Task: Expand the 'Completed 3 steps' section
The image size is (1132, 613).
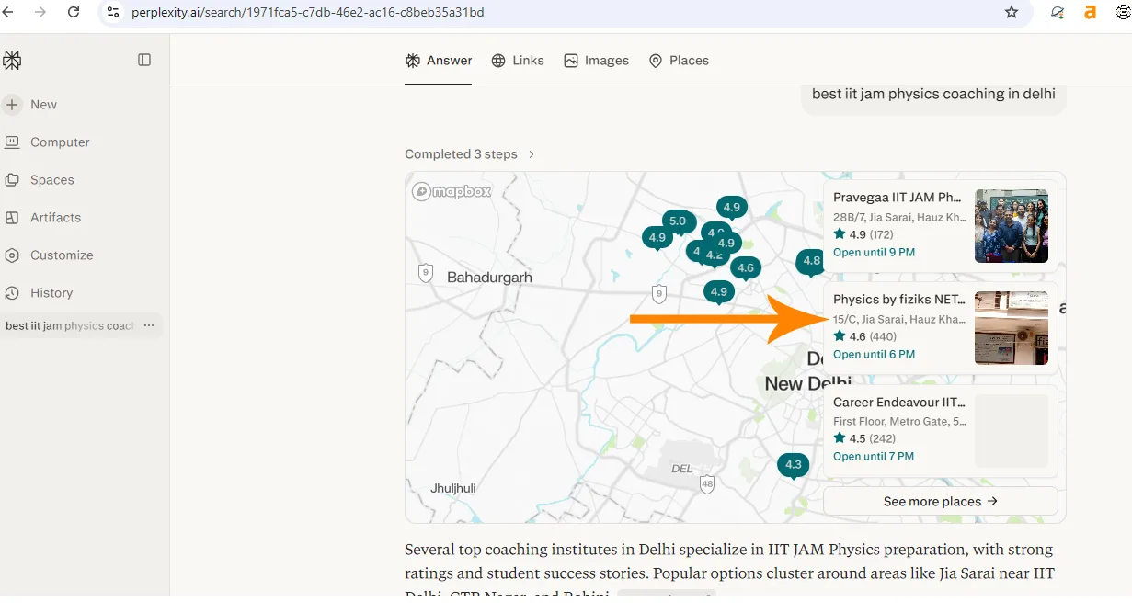Action: (x=470, y=154)
